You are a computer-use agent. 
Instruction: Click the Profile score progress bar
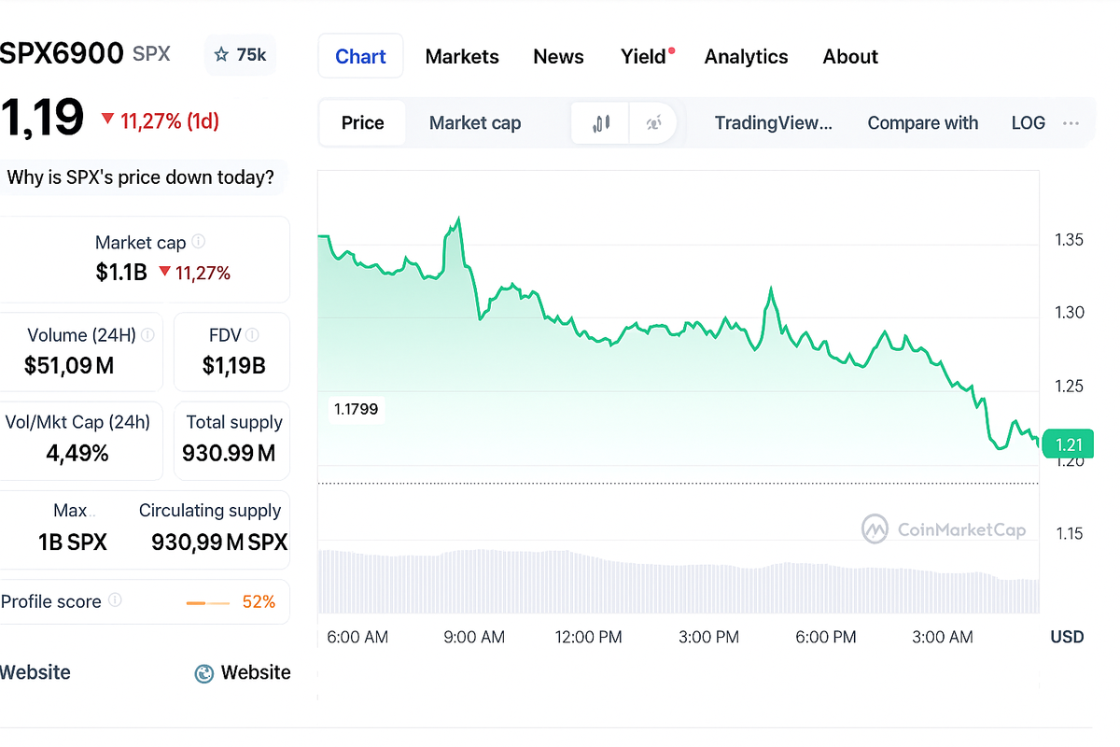coord(207,603)
